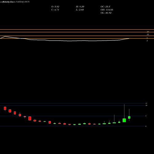Click the last green candlestick on the right
This screenshot has height=154, width=154.
(129, 117)
